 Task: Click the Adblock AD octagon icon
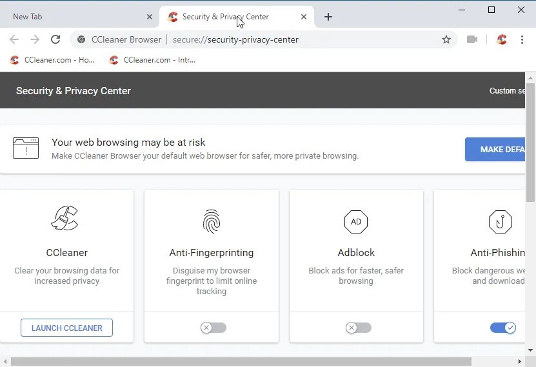click(356, 222)
